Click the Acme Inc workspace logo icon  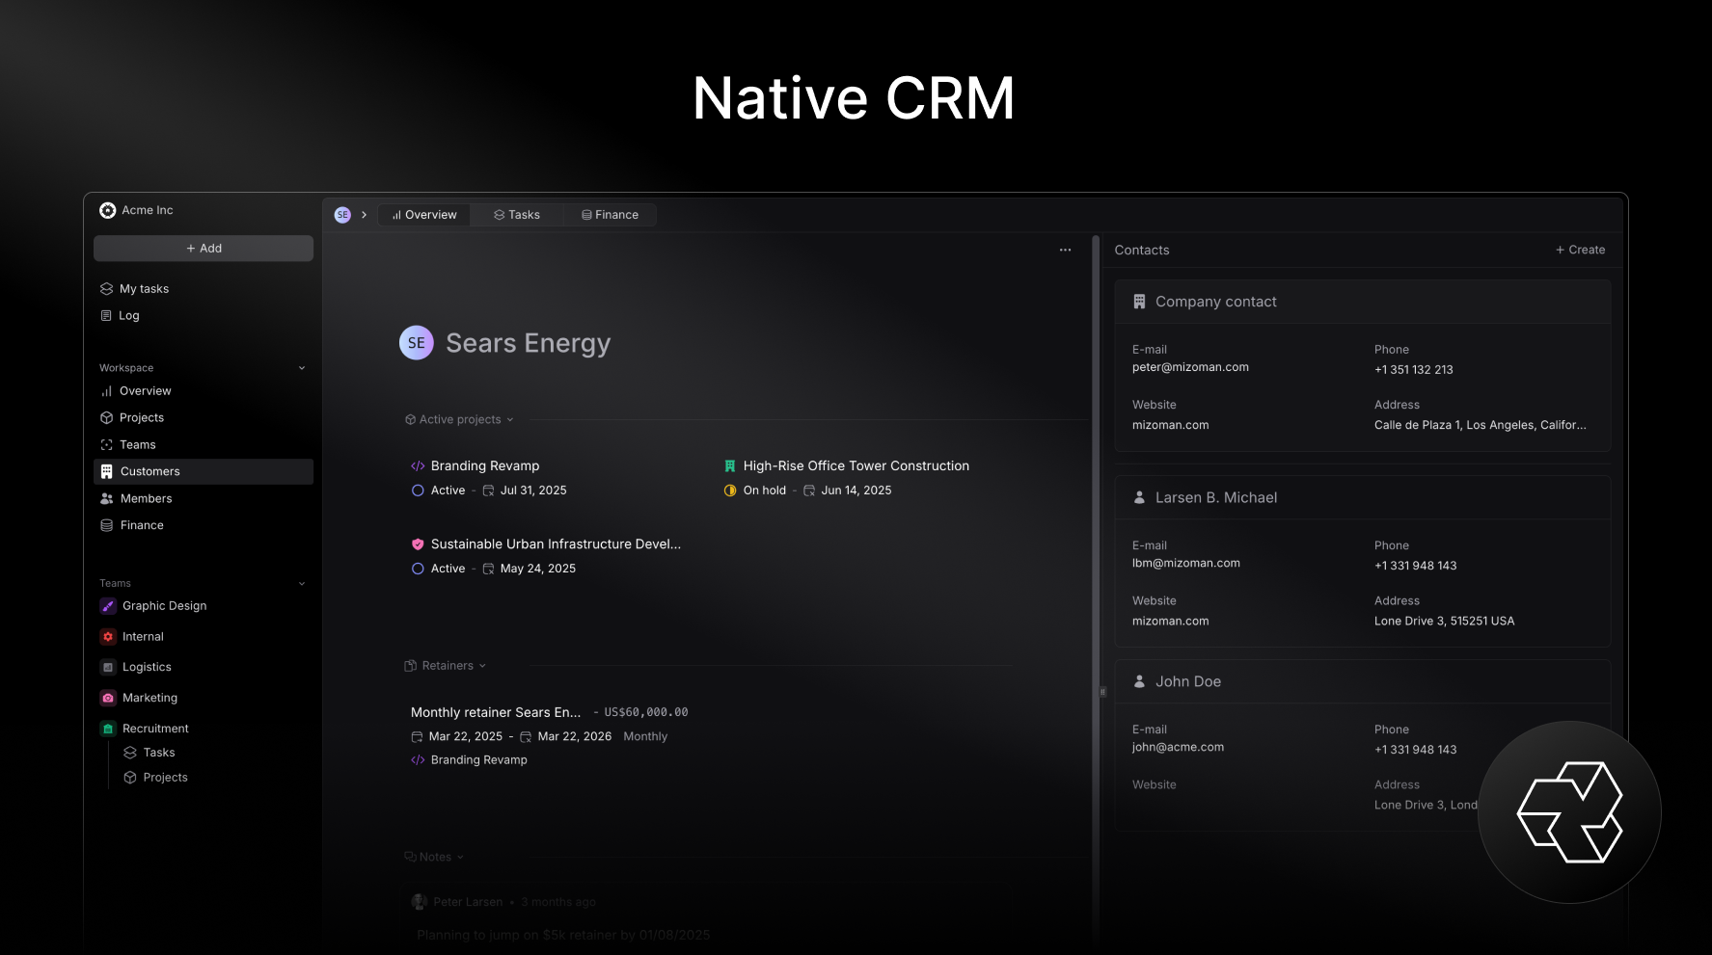(x=107, y=210)
